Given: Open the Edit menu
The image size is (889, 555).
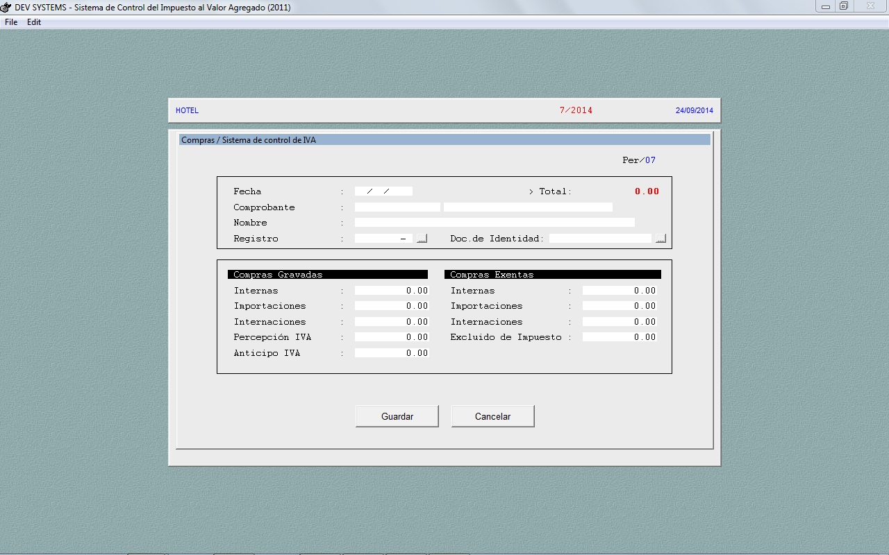Looking at the screenshot, I should coord(34,22).
